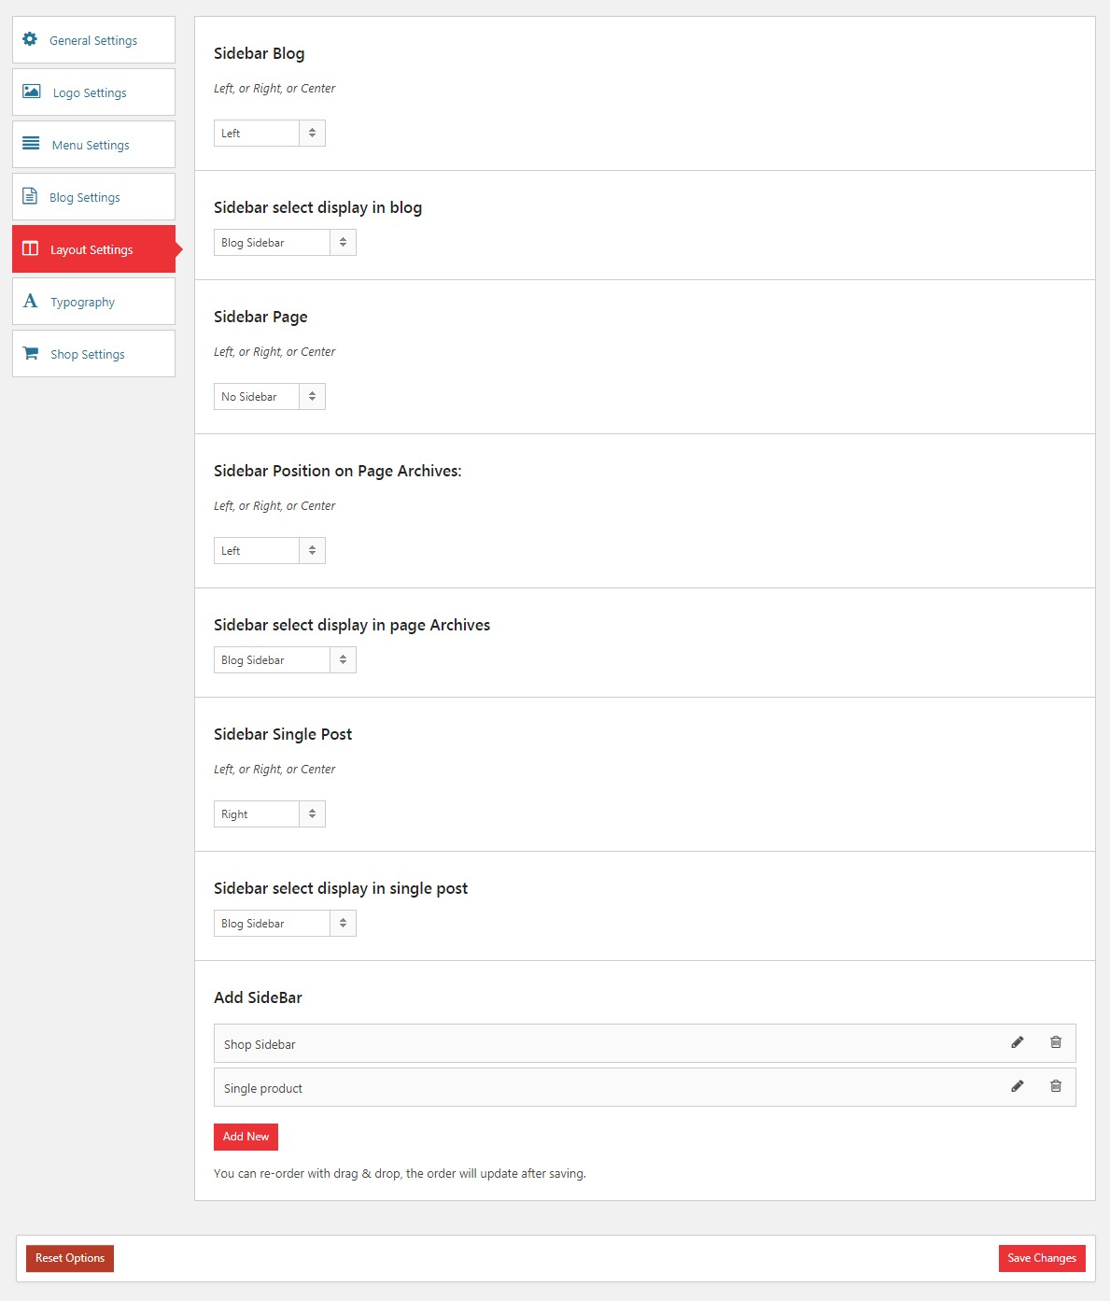Edit the Shop Sidebar with pencil icon
The height and width of the screenshot is (1301, 1110).
(x=1018, y=1042)
